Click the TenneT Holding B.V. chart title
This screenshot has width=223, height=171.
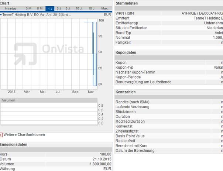point(37,15)
